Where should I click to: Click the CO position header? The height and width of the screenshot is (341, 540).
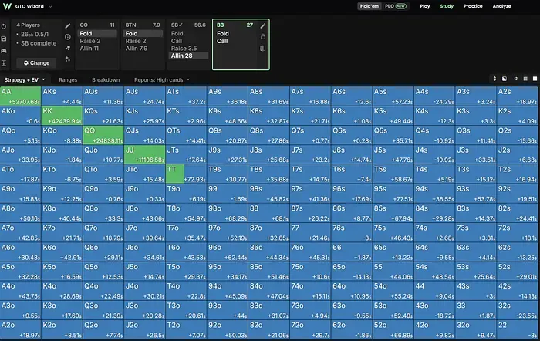click(x=83, y=25)
